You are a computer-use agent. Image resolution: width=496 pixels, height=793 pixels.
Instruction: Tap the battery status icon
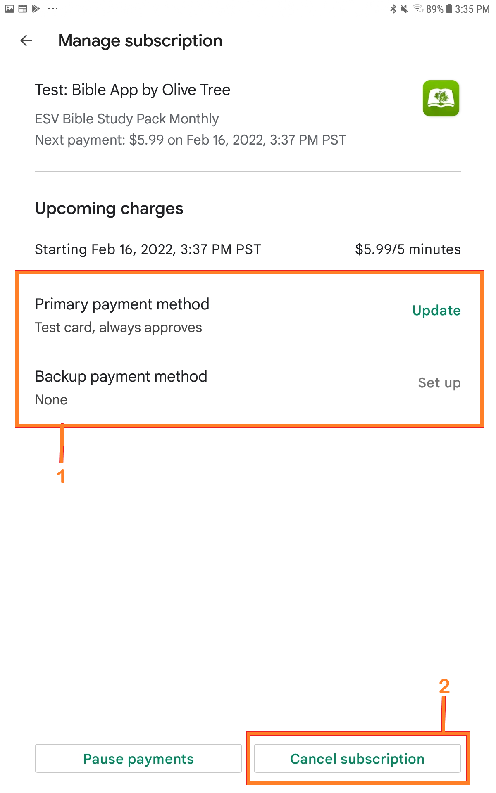point(449,9)
